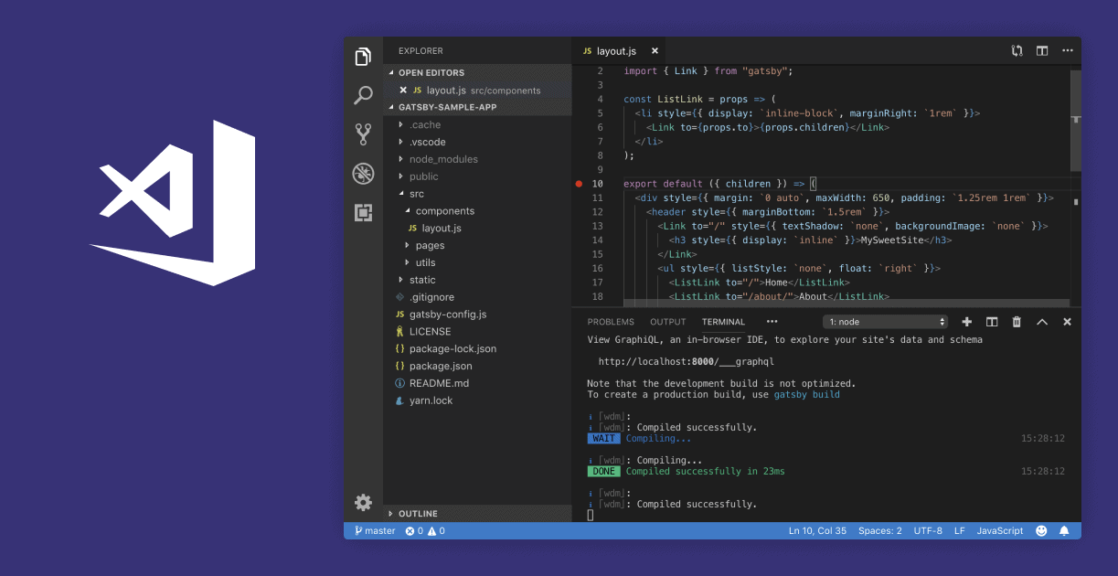Open the terminal selector showing 1: node
Viewport: 1118px width, 576px height.
click(x=885, y=321)
